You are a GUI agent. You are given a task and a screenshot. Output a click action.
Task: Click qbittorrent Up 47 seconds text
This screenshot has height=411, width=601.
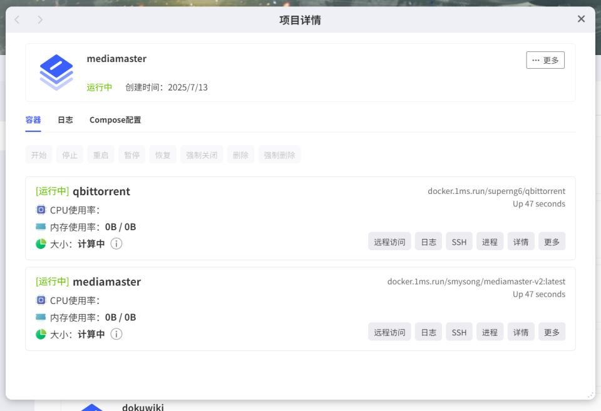539,204
